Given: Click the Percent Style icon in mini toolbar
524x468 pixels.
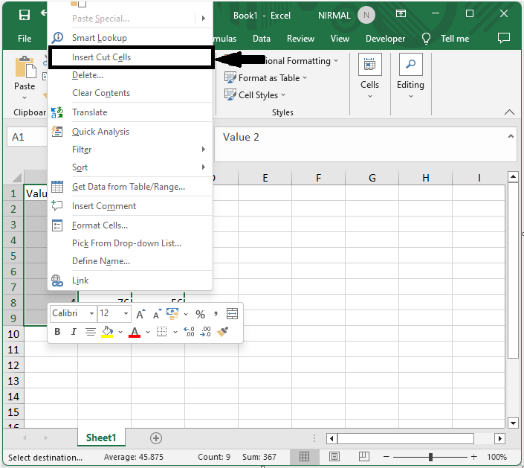Looking at the screenshot, I should pyautogui.click(x=200, y=314).
